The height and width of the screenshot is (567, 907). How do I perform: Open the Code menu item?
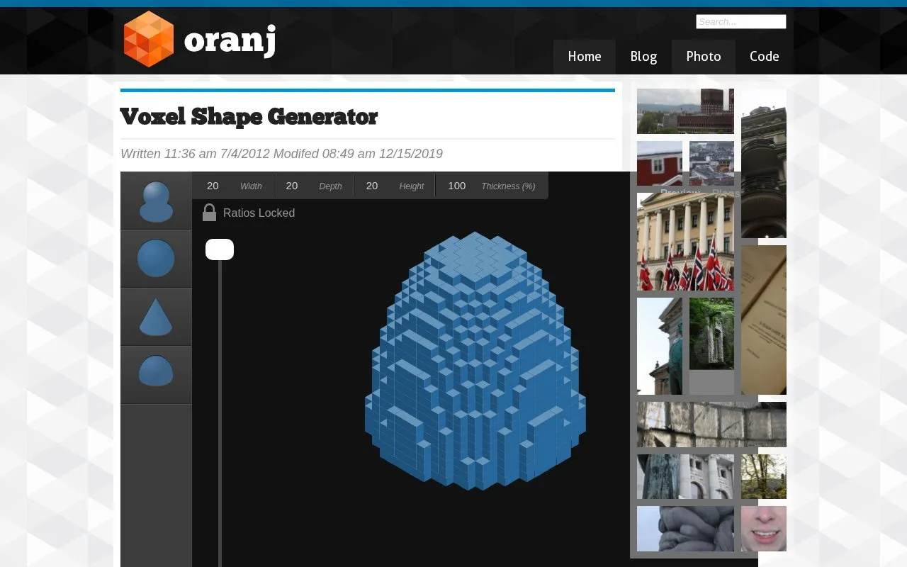[765, 57]
